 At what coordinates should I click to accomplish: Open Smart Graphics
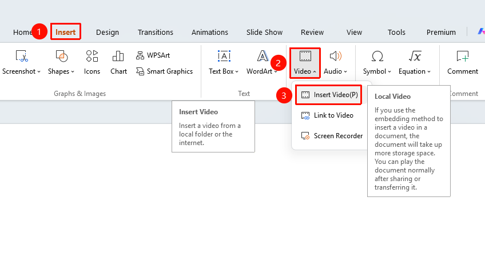point(164,71)
